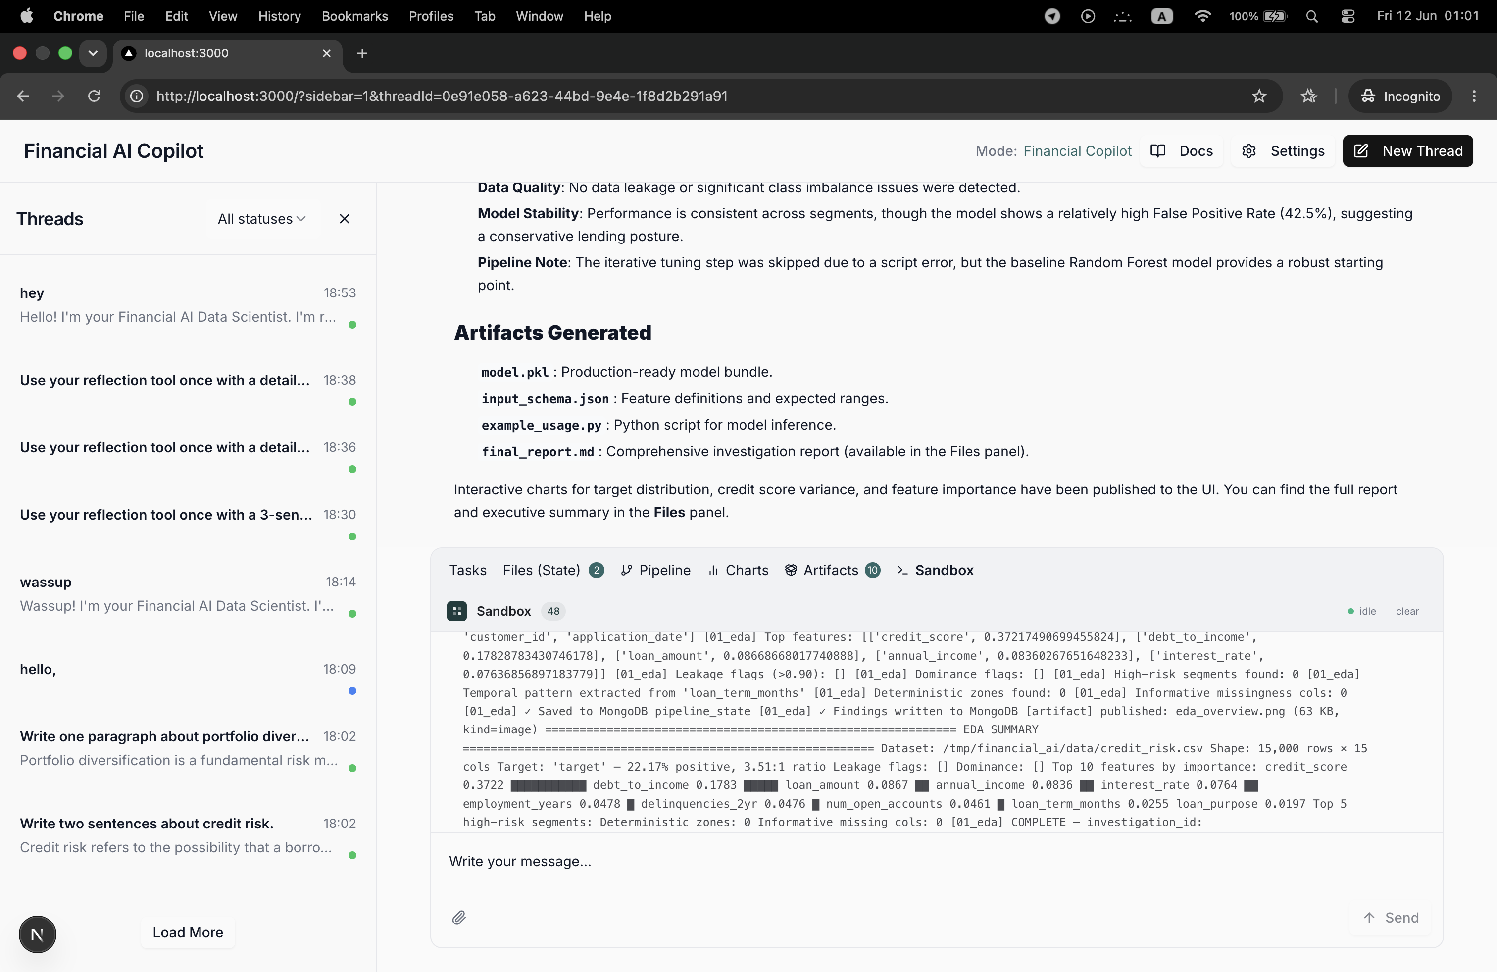Click the browser Forward arrow

[58, 96]
